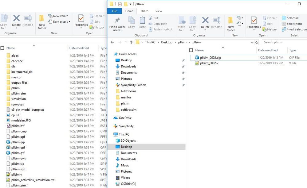Select Downloads under Quick access
307x188 pixels.
pyautogui.click(x=129, y=67)
